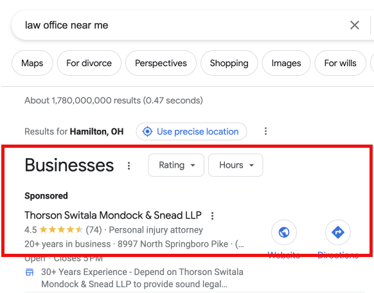Image resolution: width=374 pixels, height=293 pixels.
Task: Switch to Perspectives results
Action: click(x=161, y=63)
